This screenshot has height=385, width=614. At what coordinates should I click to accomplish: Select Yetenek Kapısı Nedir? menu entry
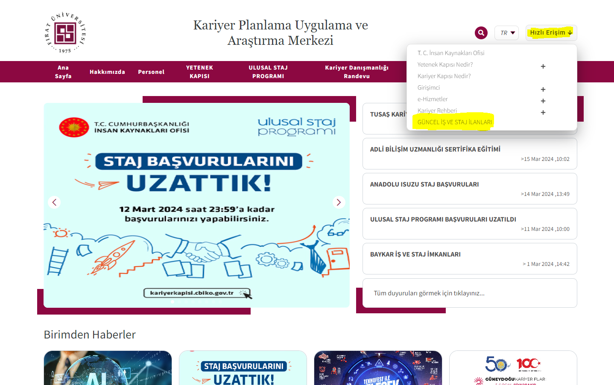coord(445,64)
